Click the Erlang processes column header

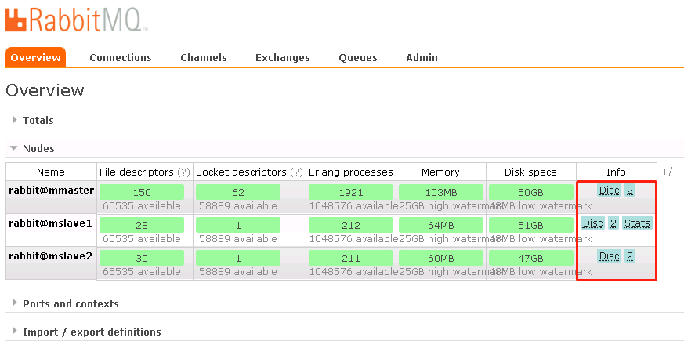(x=351, y=172)
